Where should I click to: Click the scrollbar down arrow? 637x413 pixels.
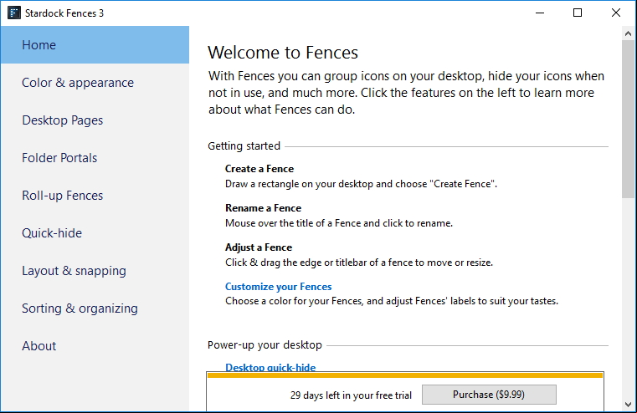[628, 405]
